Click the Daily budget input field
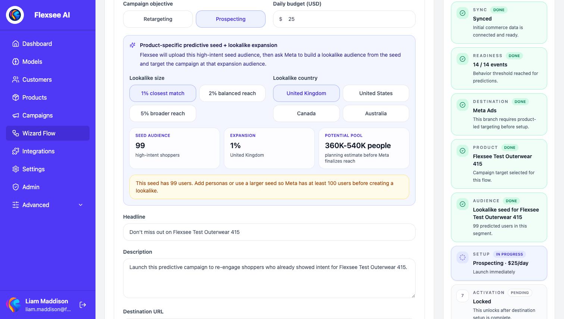This screenshot has width=564, height=319. (344, 19)
